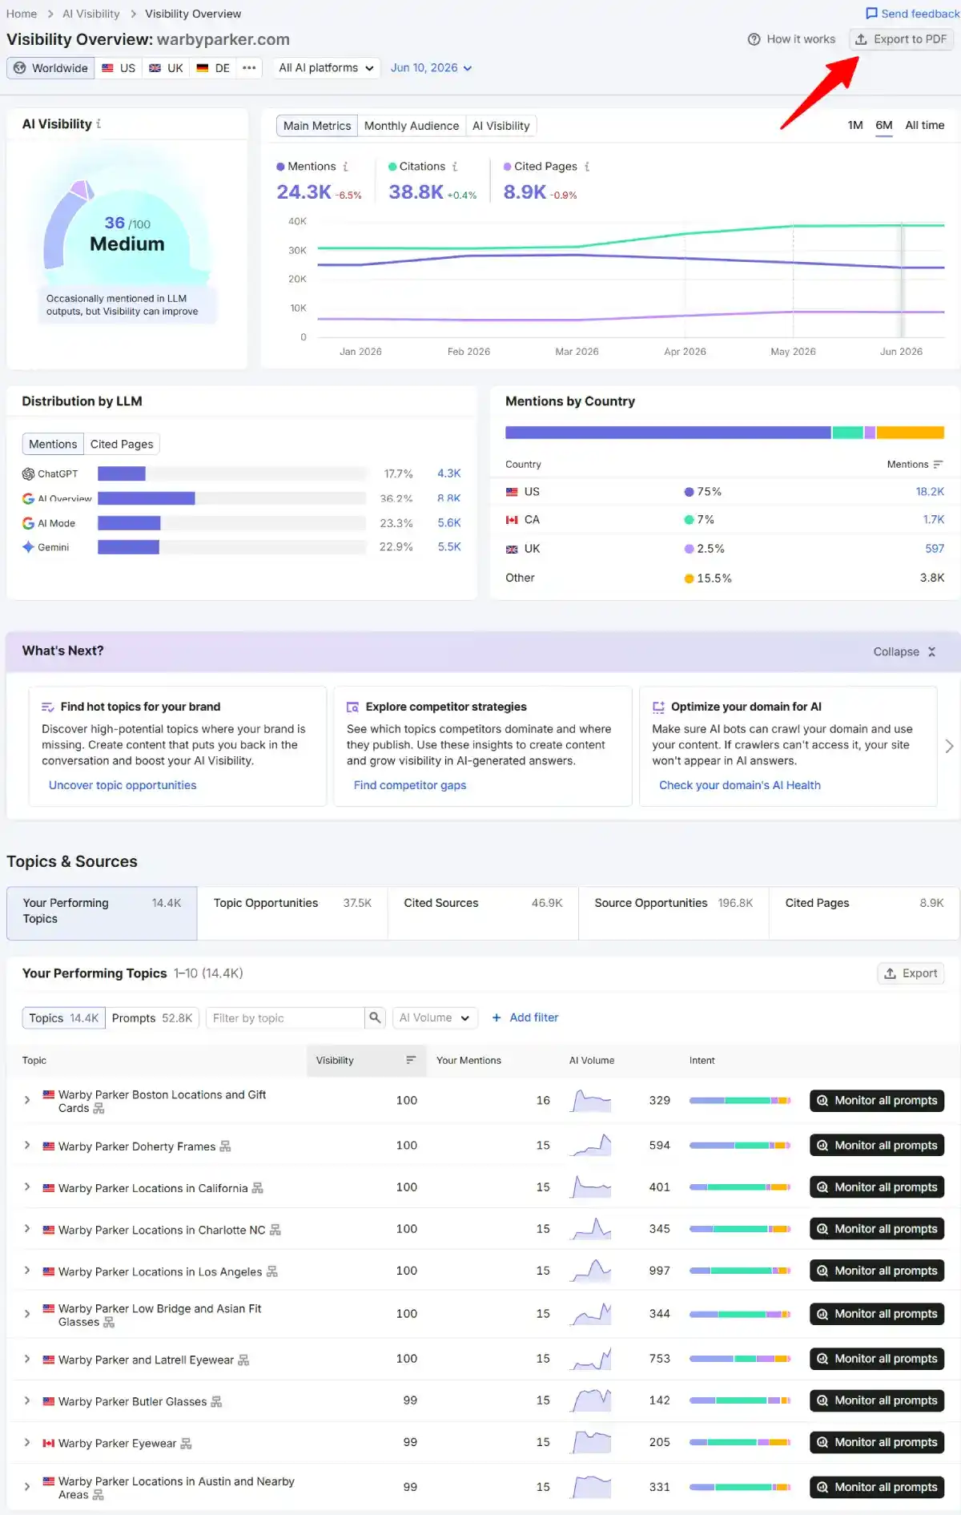Screen dimensions: 961x1515
Task: Switch chart range to 6M
Action: coord(884,125)
